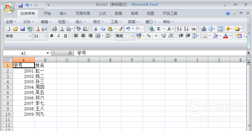Click cell containing 赵一
The height and width of the screenshot is (131, 252).
pos(45,71)
